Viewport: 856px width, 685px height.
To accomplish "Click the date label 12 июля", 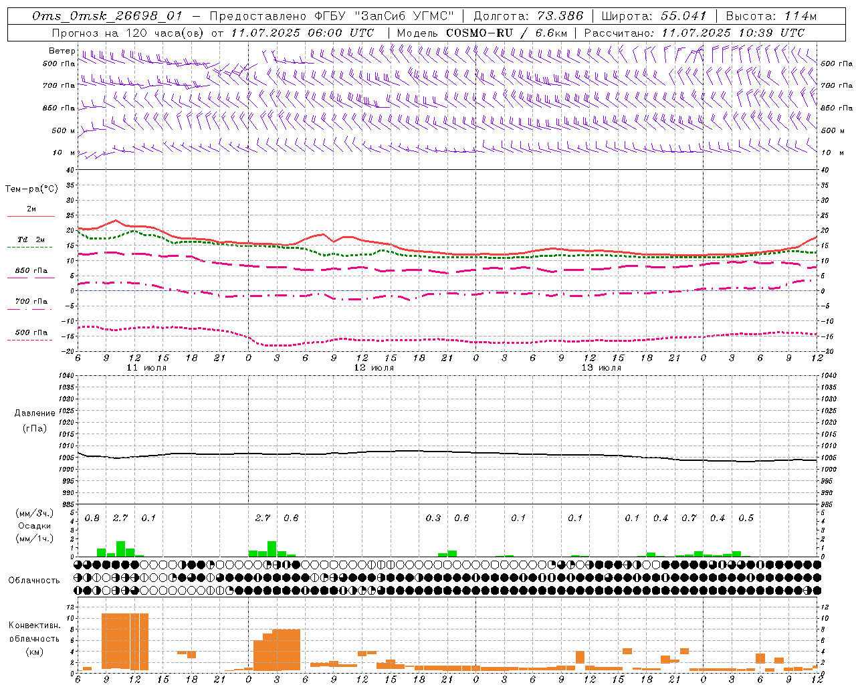I will 374,368.
